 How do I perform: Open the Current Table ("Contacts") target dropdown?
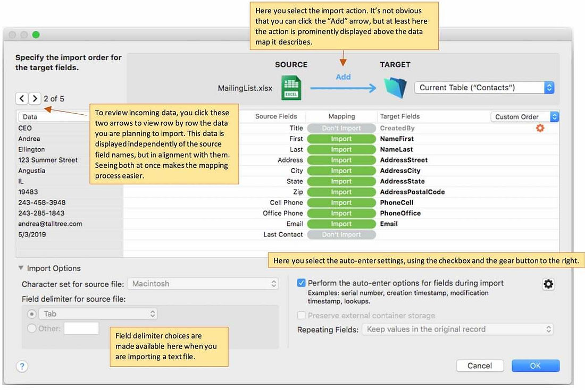pyautogui.click(x=484, y=88)
